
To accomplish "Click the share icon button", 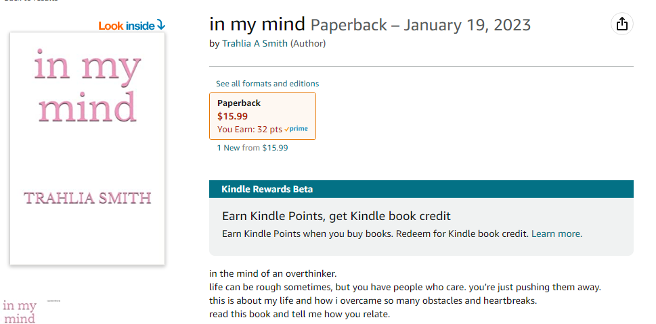I will pos(622,24).
